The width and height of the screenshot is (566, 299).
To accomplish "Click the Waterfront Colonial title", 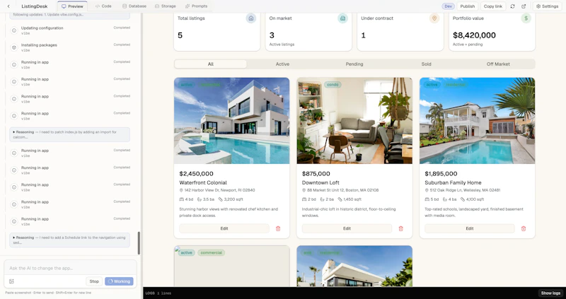I will tap(203, 182).
